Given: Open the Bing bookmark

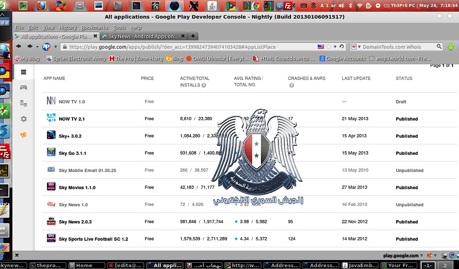Looking at the screenshot, I should 174,59.
